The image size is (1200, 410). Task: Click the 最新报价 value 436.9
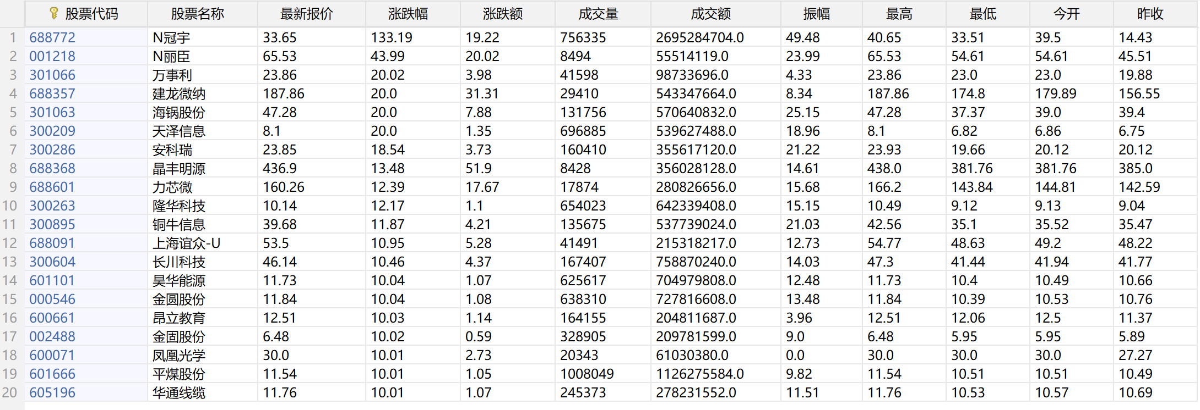click(x=280, y=168)
